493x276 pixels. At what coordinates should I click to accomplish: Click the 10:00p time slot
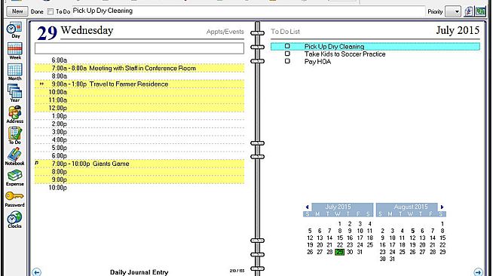pyautogui.click(x=139, y=188)
